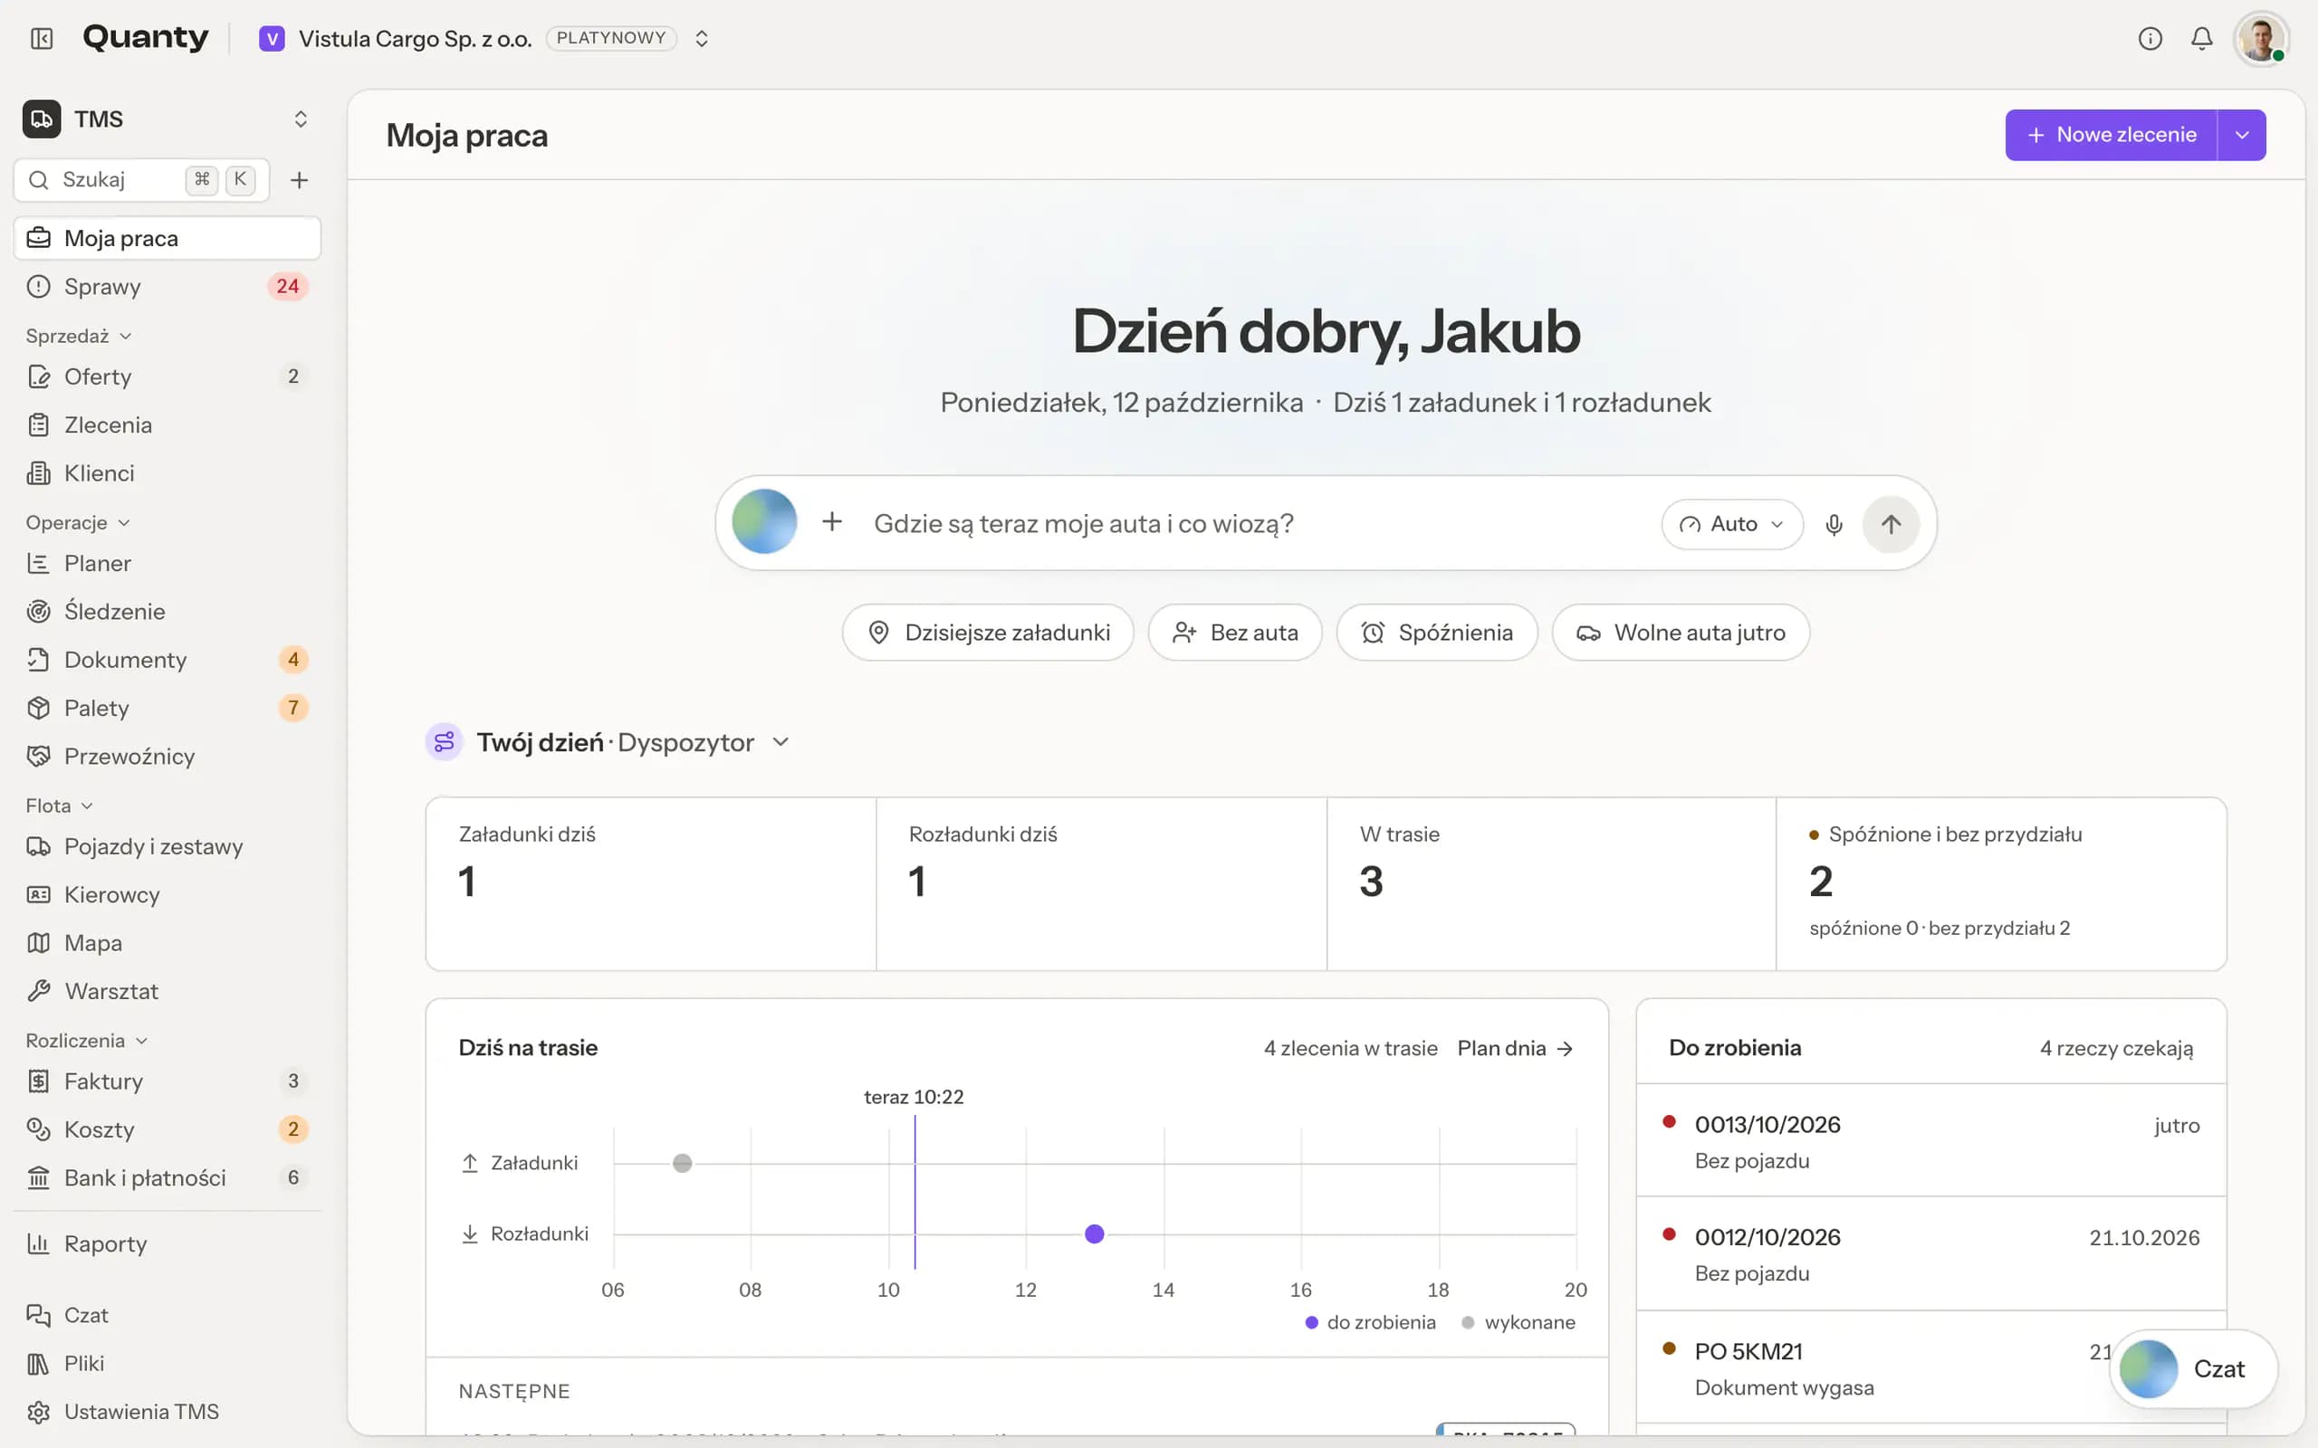This screenshot has height=1448, width=2318.
Task: Expand the Nowe zlecenie dropdown arrow
Action: 2241,135
